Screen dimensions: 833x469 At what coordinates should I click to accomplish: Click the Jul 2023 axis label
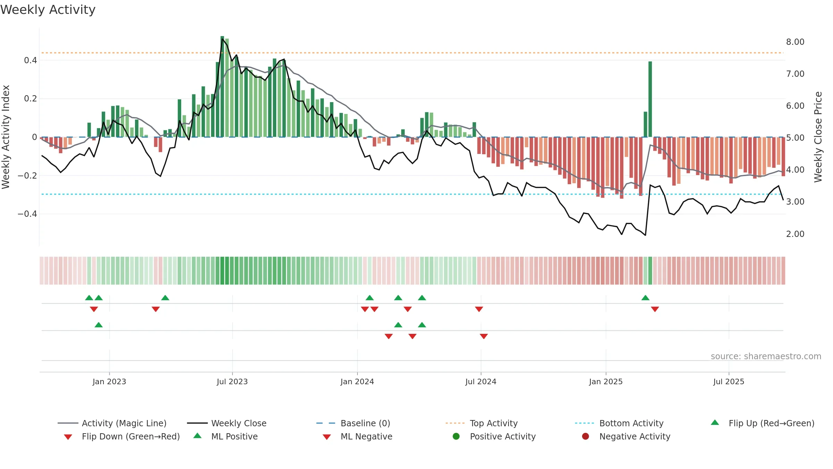[232, 381]
